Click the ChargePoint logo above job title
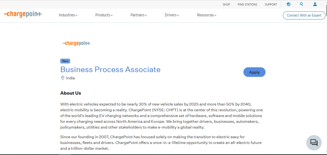 point(77,43)
